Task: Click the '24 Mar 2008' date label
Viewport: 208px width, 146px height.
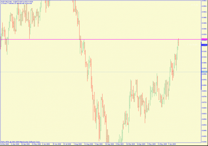Action: 5,144
